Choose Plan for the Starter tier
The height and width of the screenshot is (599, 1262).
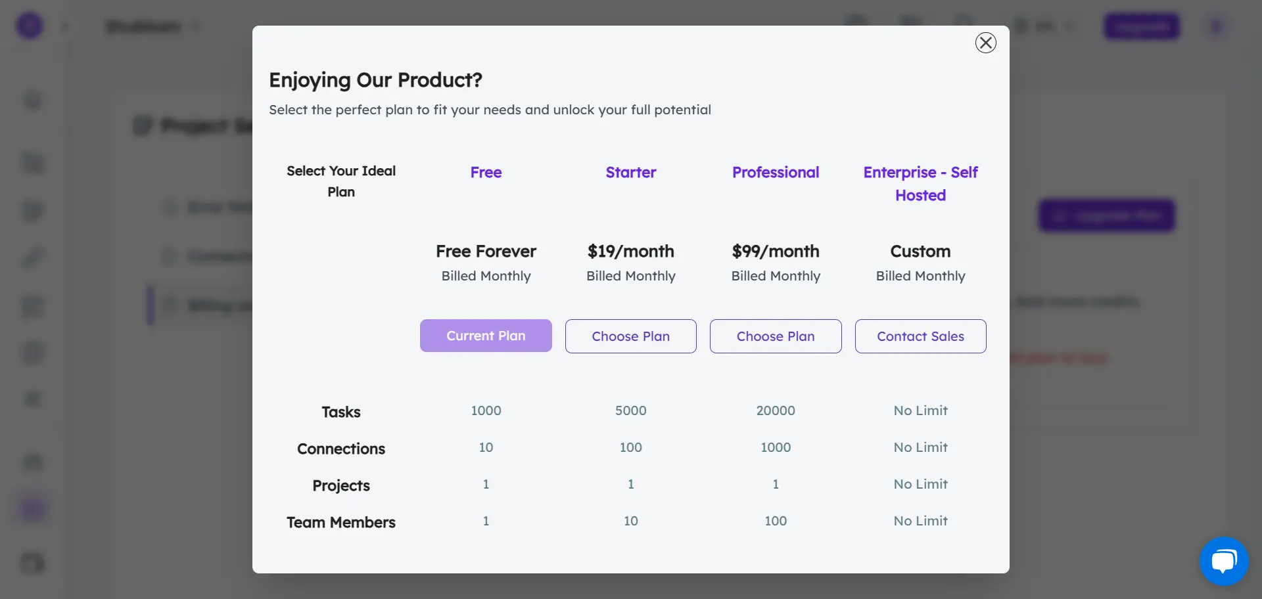point(630,336)
